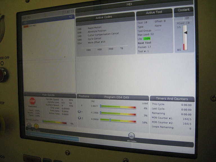Click the G90 Absolute Position row
216x162 pixels.
coord(92,32)
